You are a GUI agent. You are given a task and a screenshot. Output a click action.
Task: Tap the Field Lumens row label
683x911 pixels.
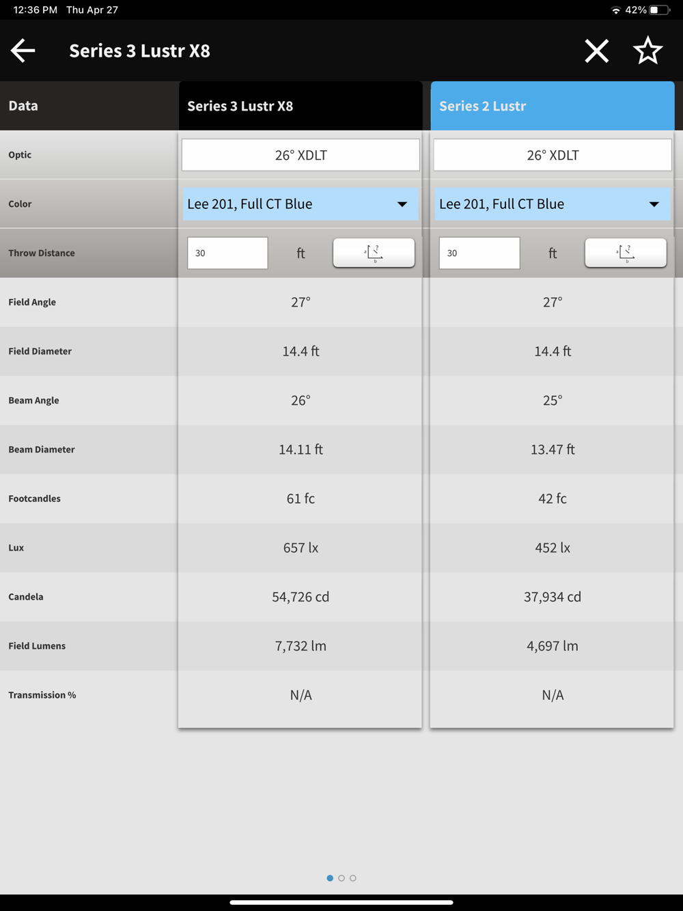[37, 646]
